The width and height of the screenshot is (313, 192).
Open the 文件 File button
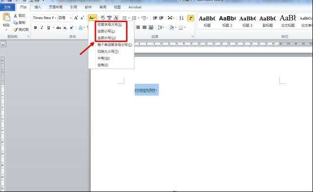pyautogui.click(x=7, y=7)
